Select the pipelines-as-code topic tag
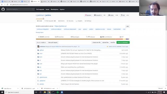The image size is (167, 94). click(x=100, y=29)
